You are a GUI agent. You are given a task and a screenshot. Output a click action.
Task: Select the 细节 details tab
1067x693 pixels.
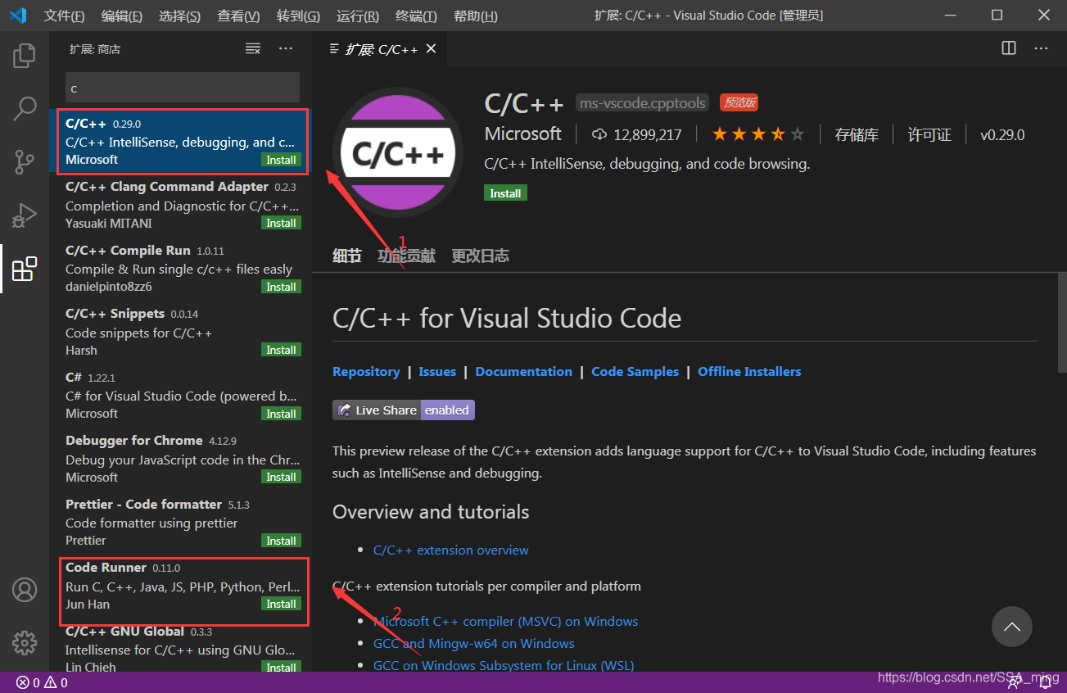pyautogui.click(x=347, y=256)
